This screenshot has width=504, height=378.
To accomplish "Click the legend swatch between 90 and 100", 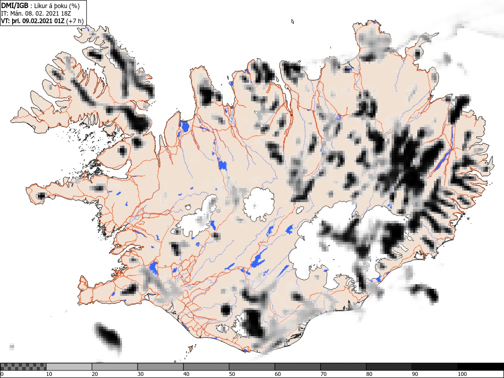I will click(434, 367).
